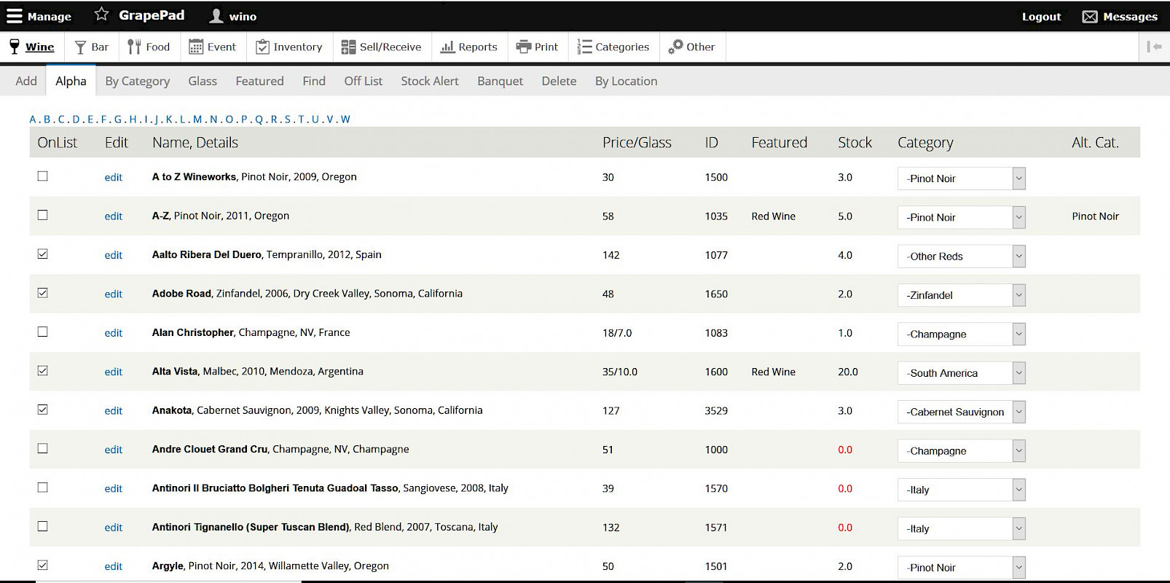The width and height of the screenshot is (1170, 583).
Task: Open Cabernet Sauvignon category dropdown for Anakota
Action: point(961,412)
